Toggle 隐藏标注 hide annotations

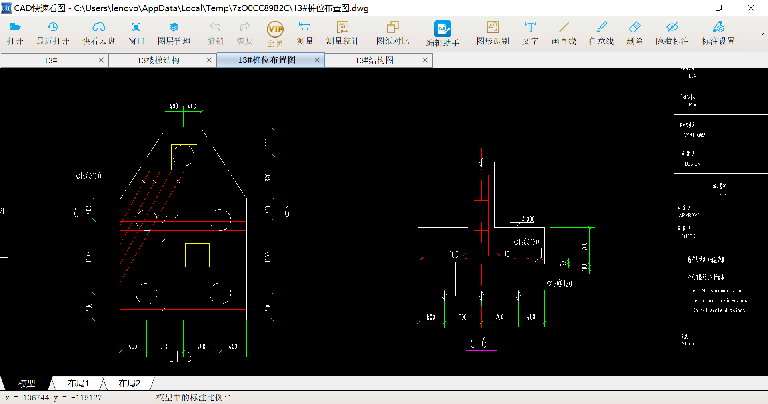pos(672,34)
